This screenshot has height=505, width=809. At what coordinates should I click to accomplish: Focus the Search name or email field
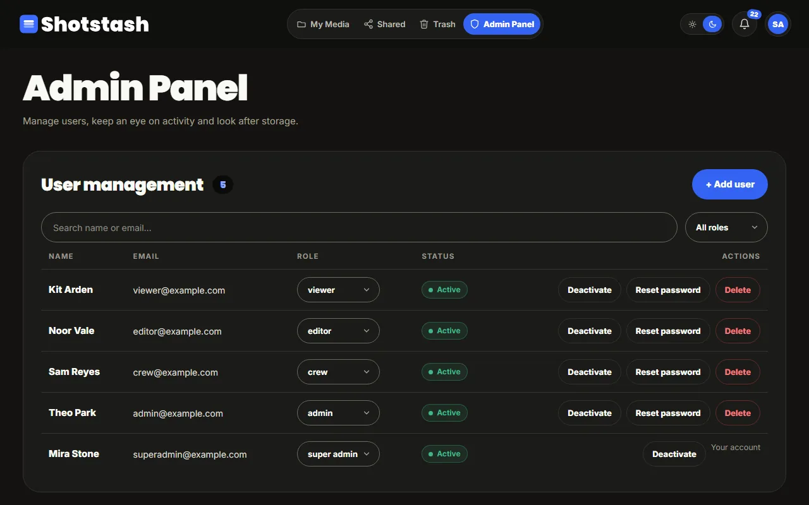click(359, 227)
